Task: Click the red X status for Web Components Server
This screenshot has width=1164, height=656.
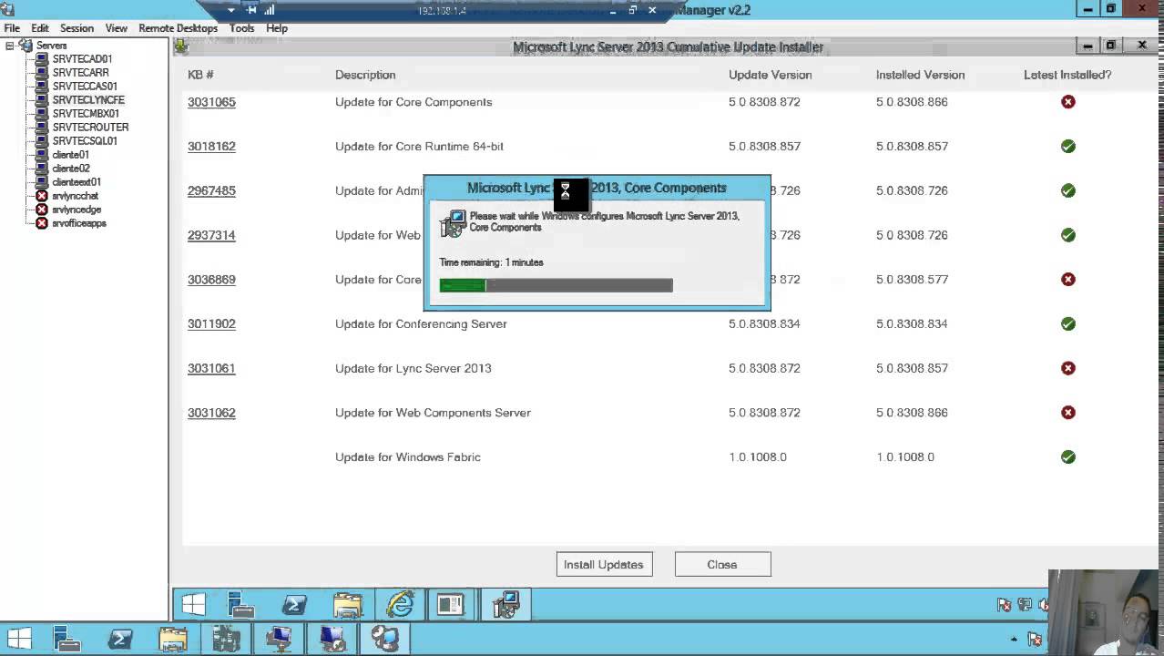Action: tap(1068, 413)
